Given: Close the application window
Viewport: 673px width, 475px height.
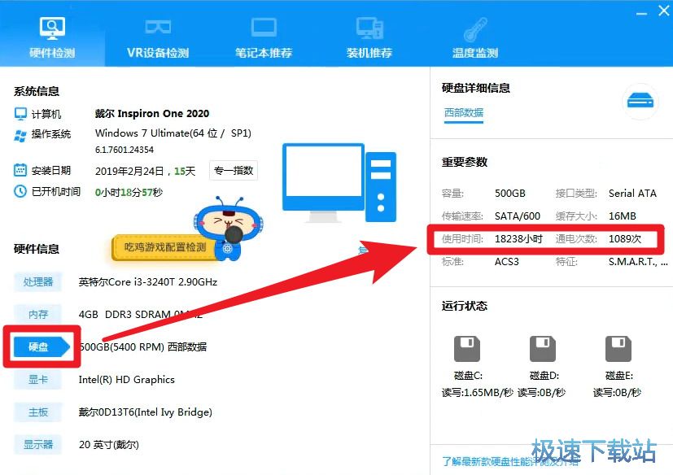Looking at the screenshot, I should click(663, 11).
